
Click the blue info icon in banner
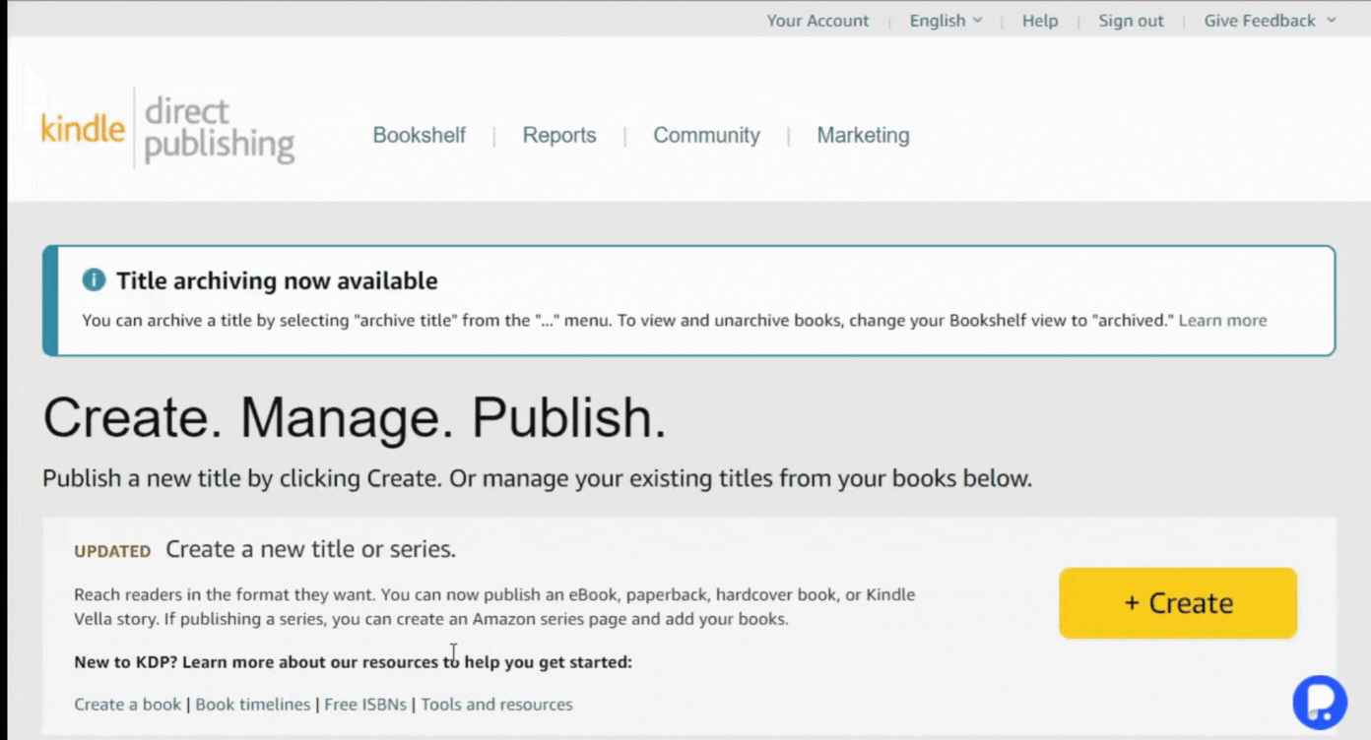(94, 280)
